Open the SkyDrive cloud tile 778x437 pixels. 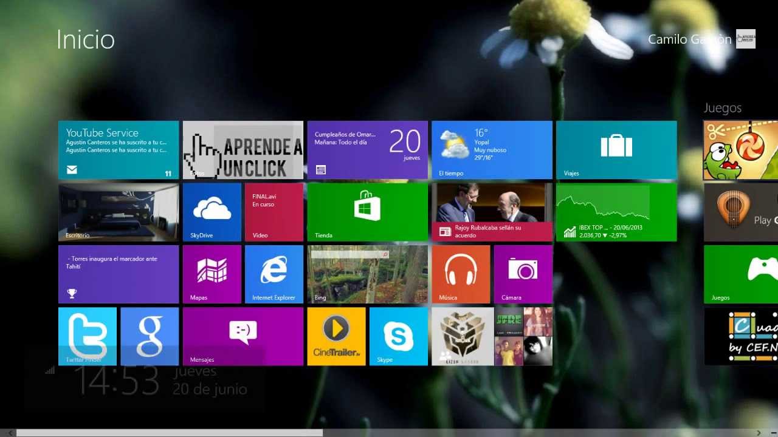point(212,212)
